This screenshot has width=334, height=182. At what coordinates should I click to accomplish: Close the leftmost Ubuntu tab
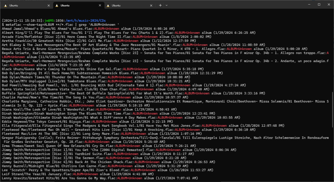click(x=49, y=6)
